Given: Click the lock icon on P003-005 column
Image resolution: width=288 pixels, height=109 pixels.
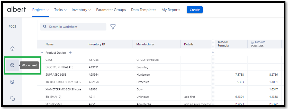Looking at the screenshot, I should pos(252,42).
